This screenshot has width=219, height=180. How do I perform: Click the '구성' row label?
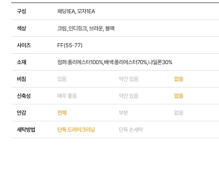click(21, 12)
